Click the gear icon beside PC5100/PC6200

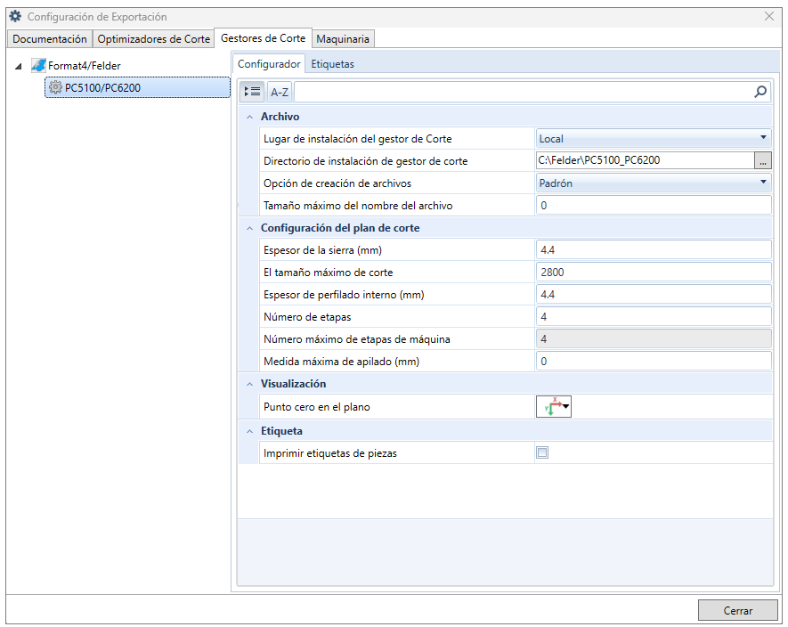55,87
